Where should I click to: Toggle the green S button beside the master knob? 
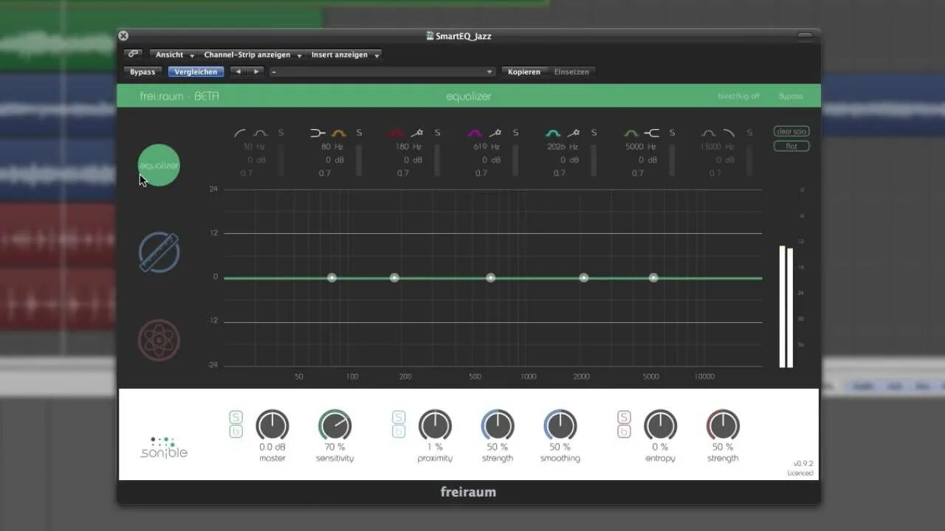tap(236, 417)
